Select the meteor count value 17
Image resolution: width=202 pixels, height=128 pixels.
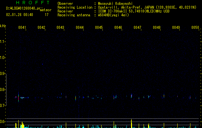pos(47,15)
